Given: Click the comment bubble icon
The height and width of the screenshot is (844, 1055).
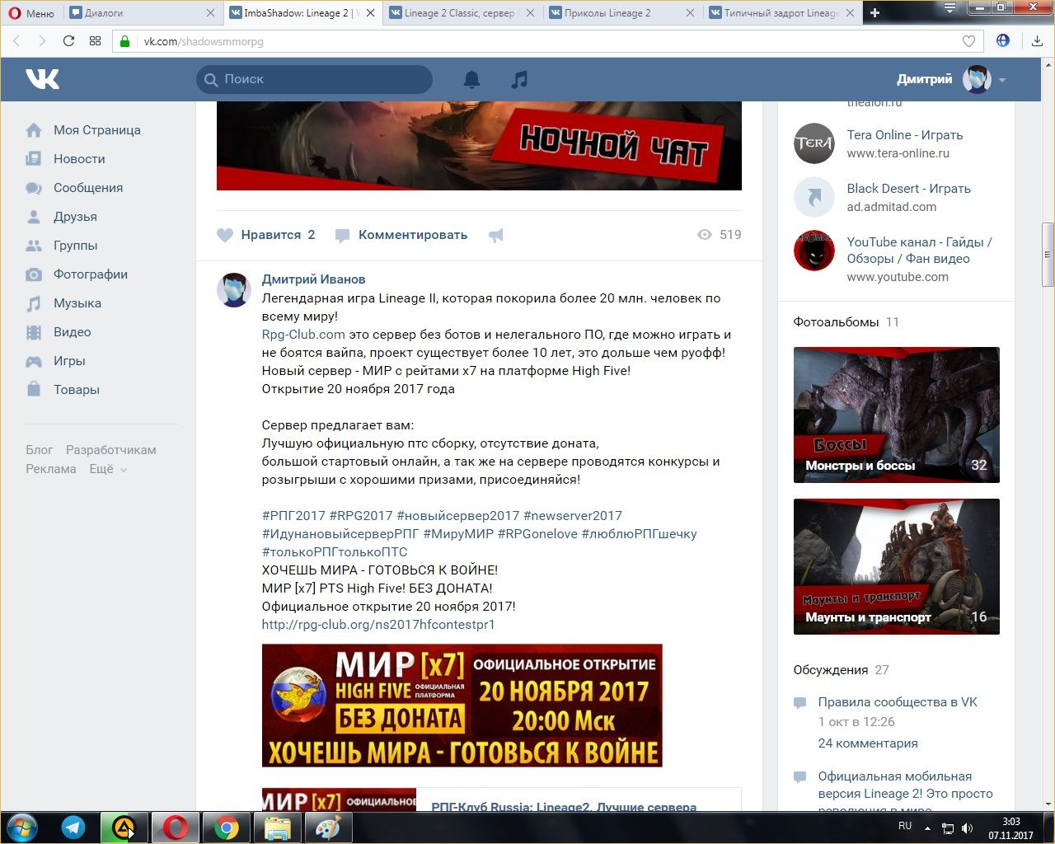Looking at the screenshot, I should coord(343,236).
